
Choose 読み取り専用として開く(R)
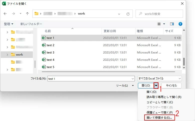[x=164, y=97]
